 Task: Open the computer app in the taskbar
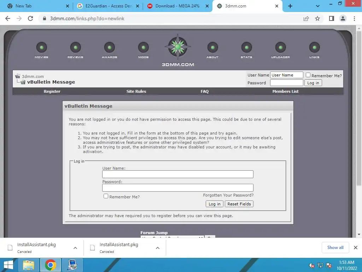(x=73, y=265)
